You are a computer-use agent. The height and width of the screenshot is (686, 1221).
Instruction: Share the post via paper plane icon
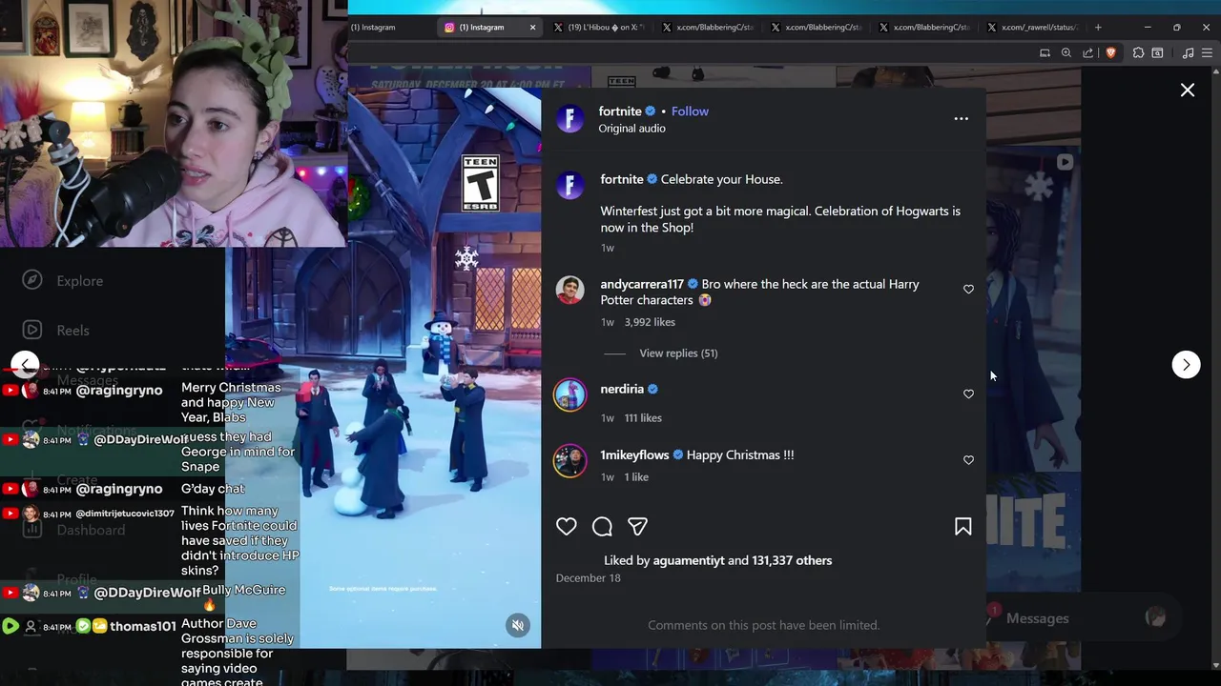click(637, 527)
